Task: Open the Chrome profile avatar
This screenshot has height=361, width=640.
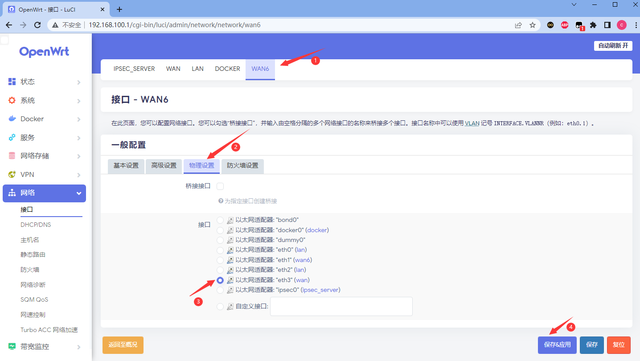Action: 621,25
